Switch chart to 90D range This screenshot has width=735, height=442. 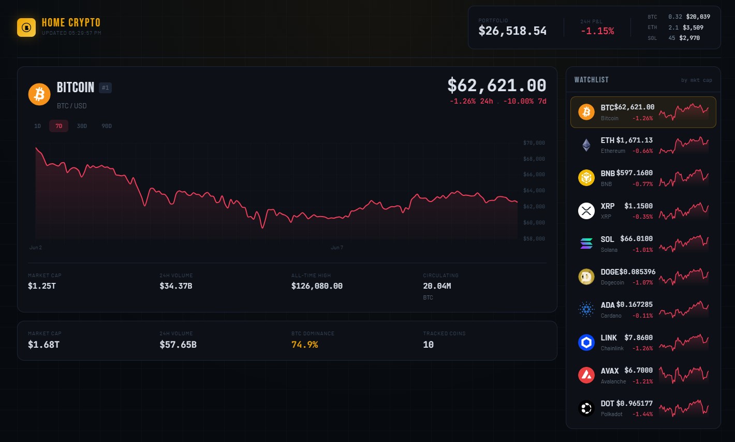click(x=107, y=126)
